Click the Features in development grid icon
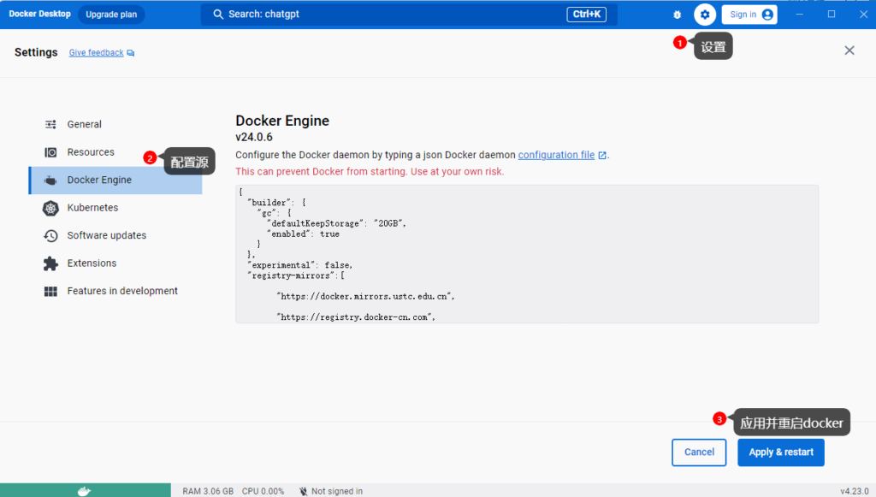Viewport: 876px width, 497px height. tap(50, 292)
